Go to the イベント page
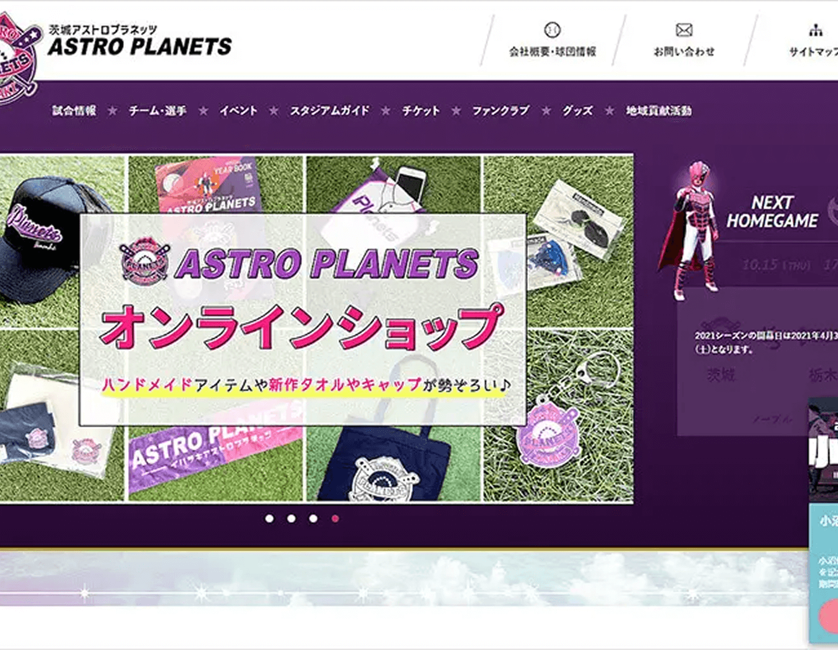838x650 pixels. tap(239, 110)
